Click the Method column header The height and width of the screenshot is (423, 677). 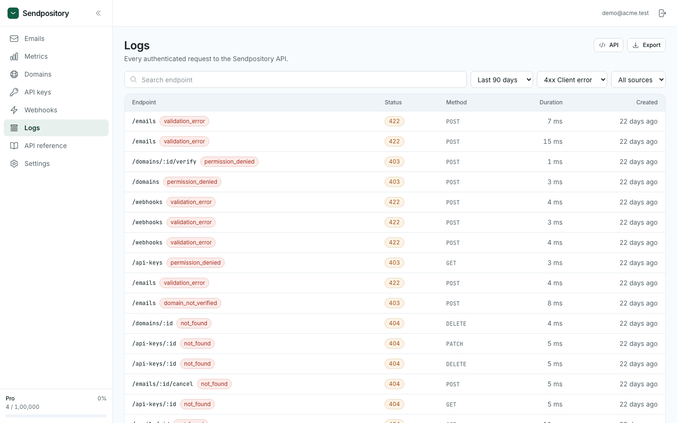point(457,102)
